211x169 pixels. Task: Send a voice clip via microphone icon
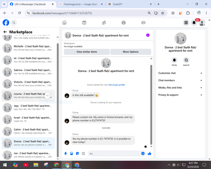(x=66, y=153)
